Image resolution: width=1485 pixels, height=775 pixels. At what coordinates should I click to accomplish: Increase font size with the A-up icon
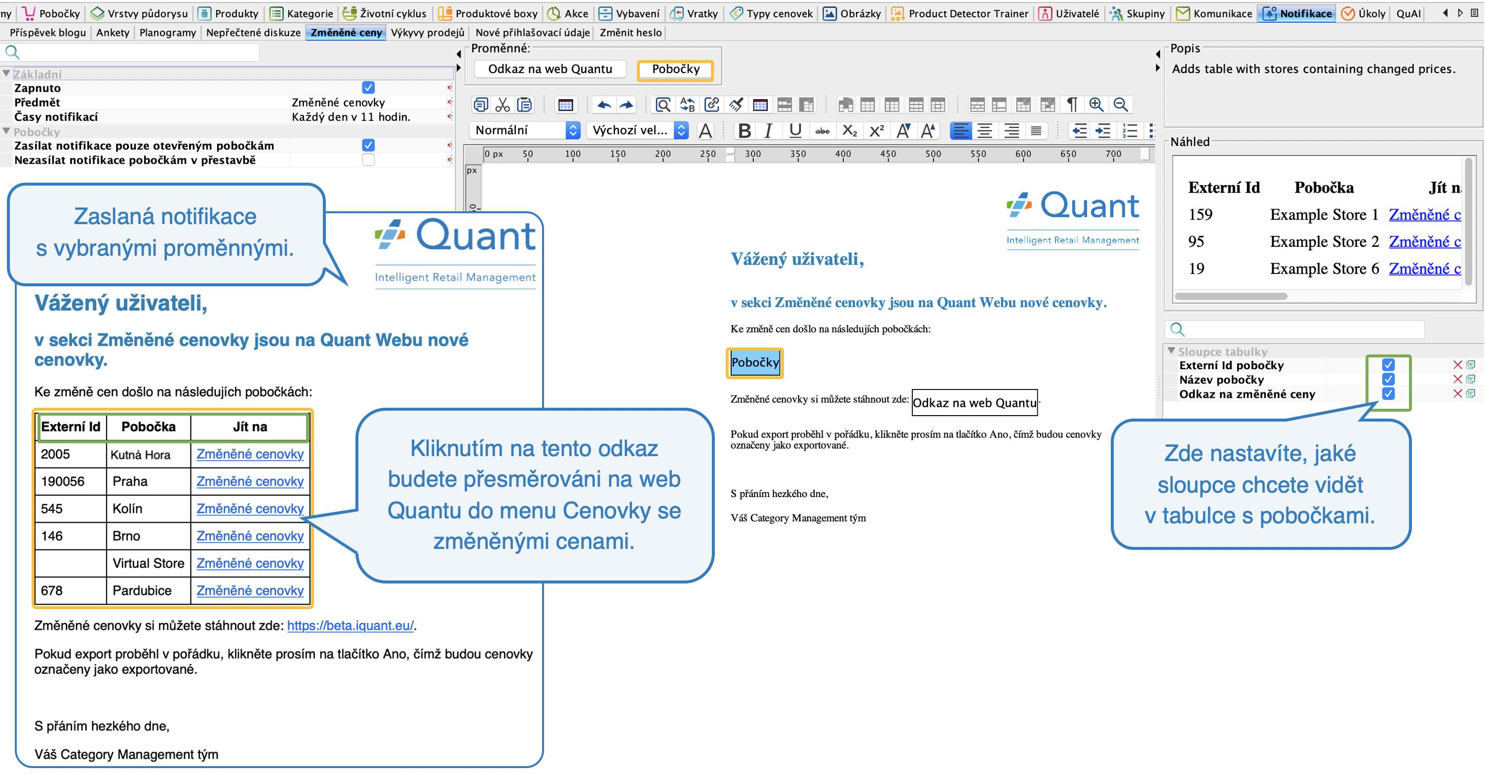click(928, 131)
